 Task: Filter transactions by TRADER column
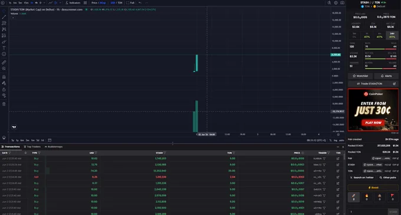328,153
